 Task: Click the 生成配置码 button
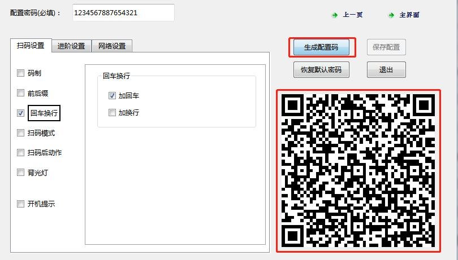(321, 47)
